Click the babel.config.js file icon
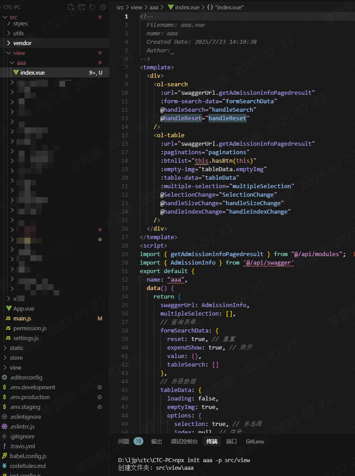 [4, 456]
